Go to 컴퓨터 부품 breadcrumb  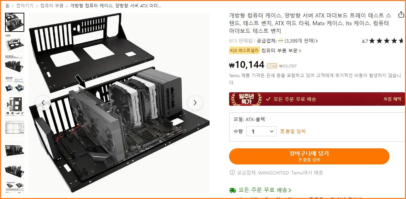(52, 6)
